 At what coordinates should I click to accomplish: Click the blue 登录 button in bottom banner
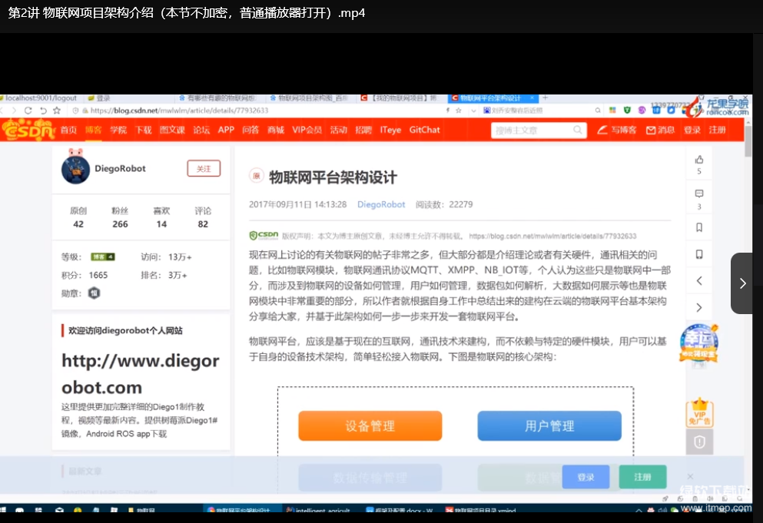tap(586, 477)
